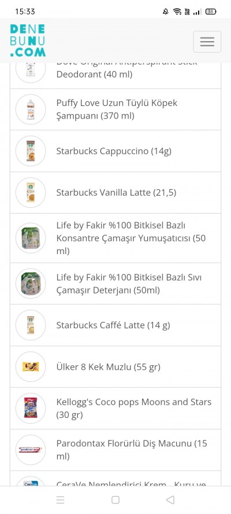Tap the Kellogg's Coco pops product icon

31,409
